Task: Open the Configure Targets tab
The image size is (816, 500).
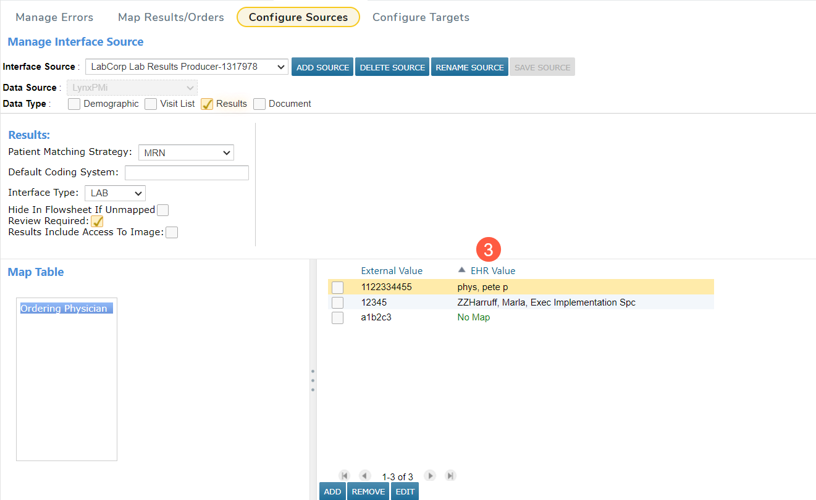Action: [421, 17]
